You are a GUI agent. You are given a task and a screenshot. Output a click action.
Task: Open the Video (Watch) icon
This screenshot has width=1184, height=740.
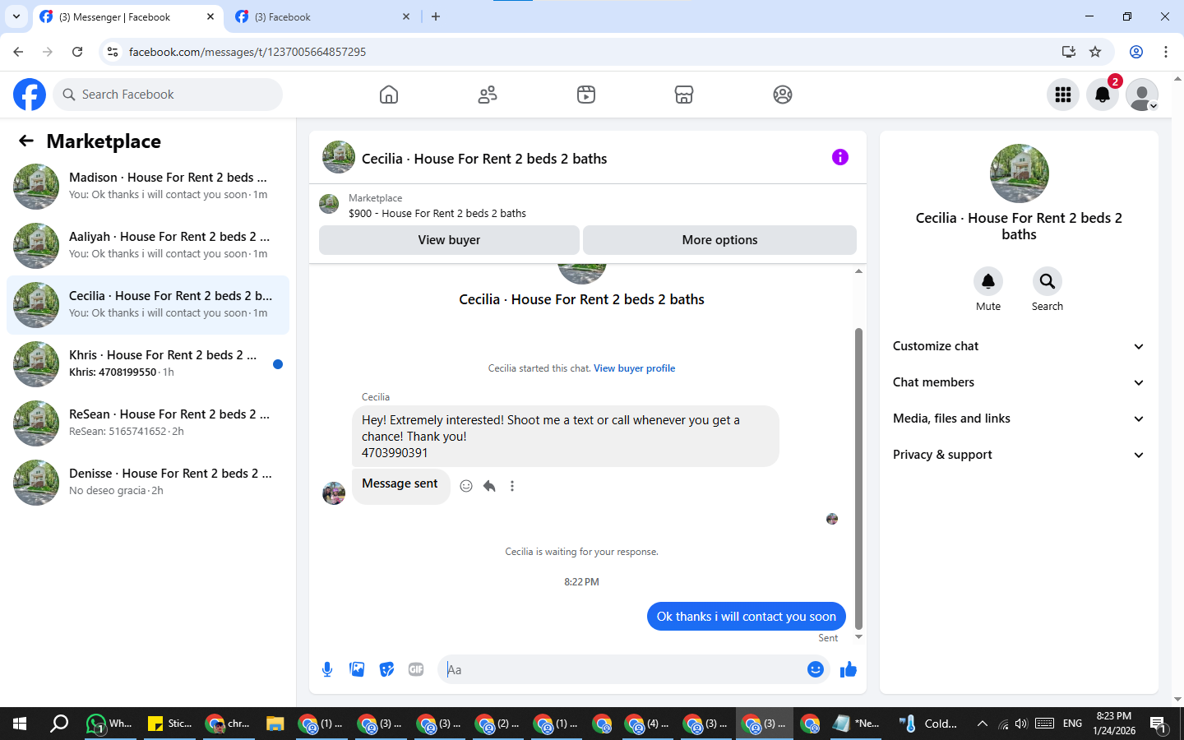coord(586,95)
